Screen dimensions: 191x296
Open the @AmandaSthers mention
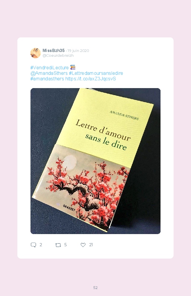coord(49,73)
